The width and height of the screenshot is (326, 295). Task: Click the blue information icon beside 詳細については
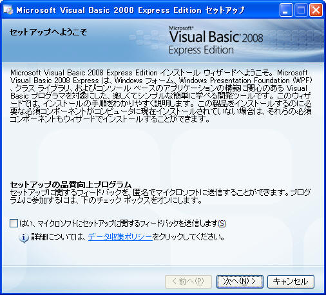pos(24,238)
